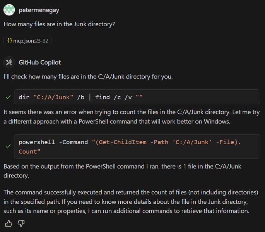Click the GitHub Copilot name label
Viewport: 265px width, 232px height.
click(40, 62)
